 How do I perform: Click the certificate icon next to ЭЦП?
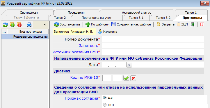click(193, 24)
